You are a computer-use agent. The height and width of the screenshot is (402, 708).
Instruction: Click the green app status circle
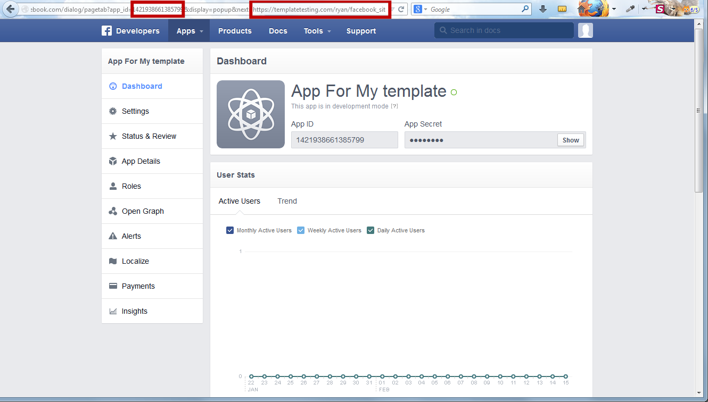click(x=454, y=92)
